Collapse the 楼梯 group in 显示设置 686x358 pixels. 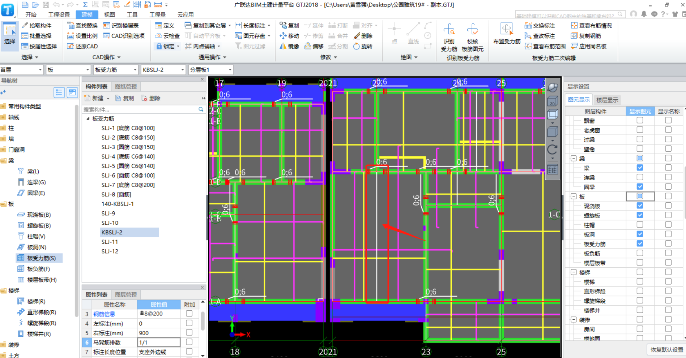(x=574, y=272)
